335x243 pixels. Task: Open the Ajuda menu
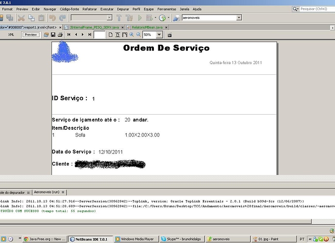coord(197,9)
